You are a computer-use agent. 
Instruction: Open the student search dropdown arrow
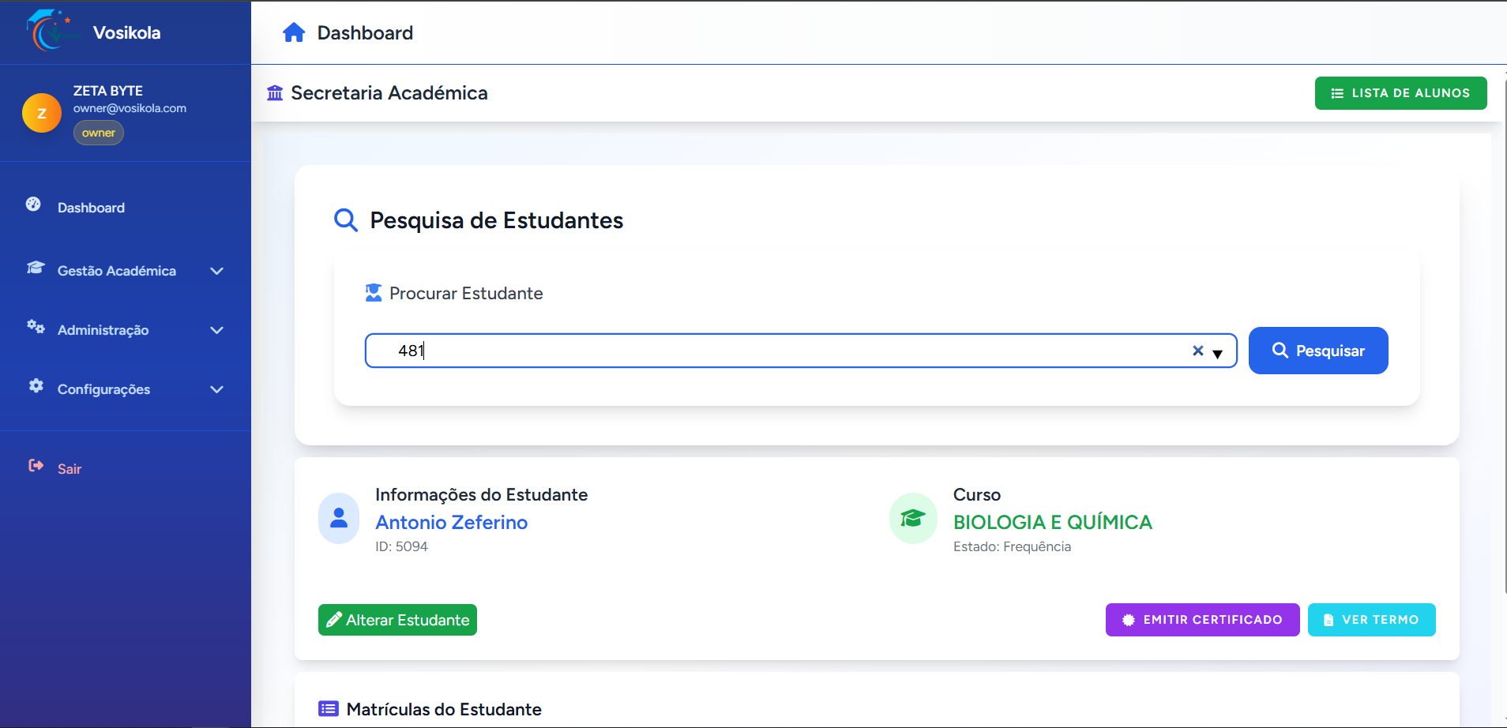1218,354
